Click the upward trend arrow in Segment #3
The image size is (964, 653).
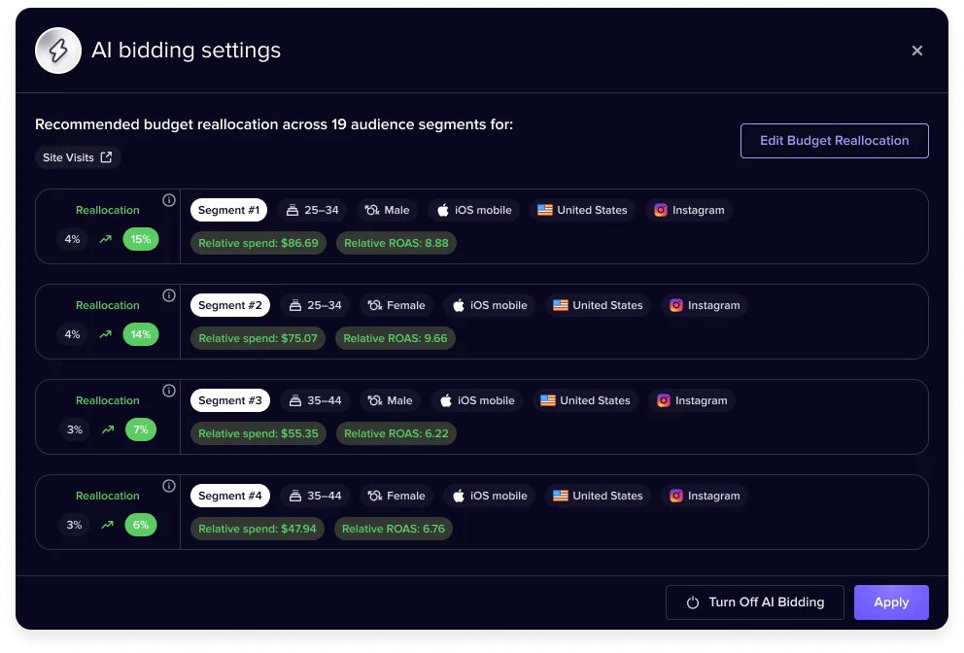click(x=108, y=430)
